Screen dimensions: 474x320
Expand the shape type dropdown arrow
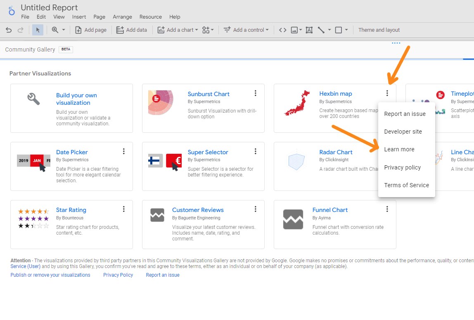tap(346, 30)
